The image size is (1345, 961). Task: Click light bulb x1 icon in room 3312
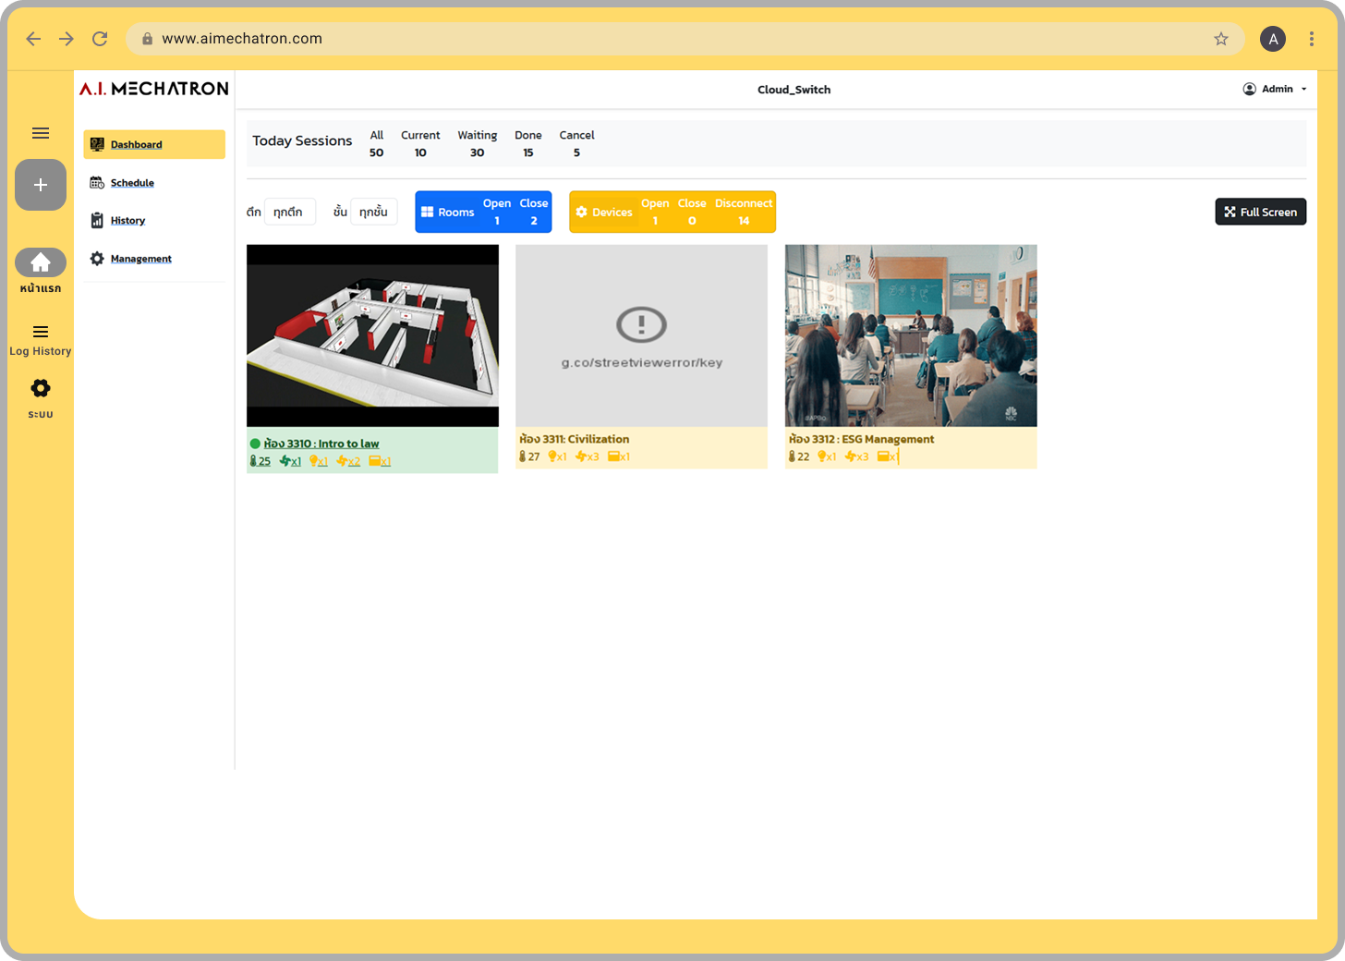827,456
